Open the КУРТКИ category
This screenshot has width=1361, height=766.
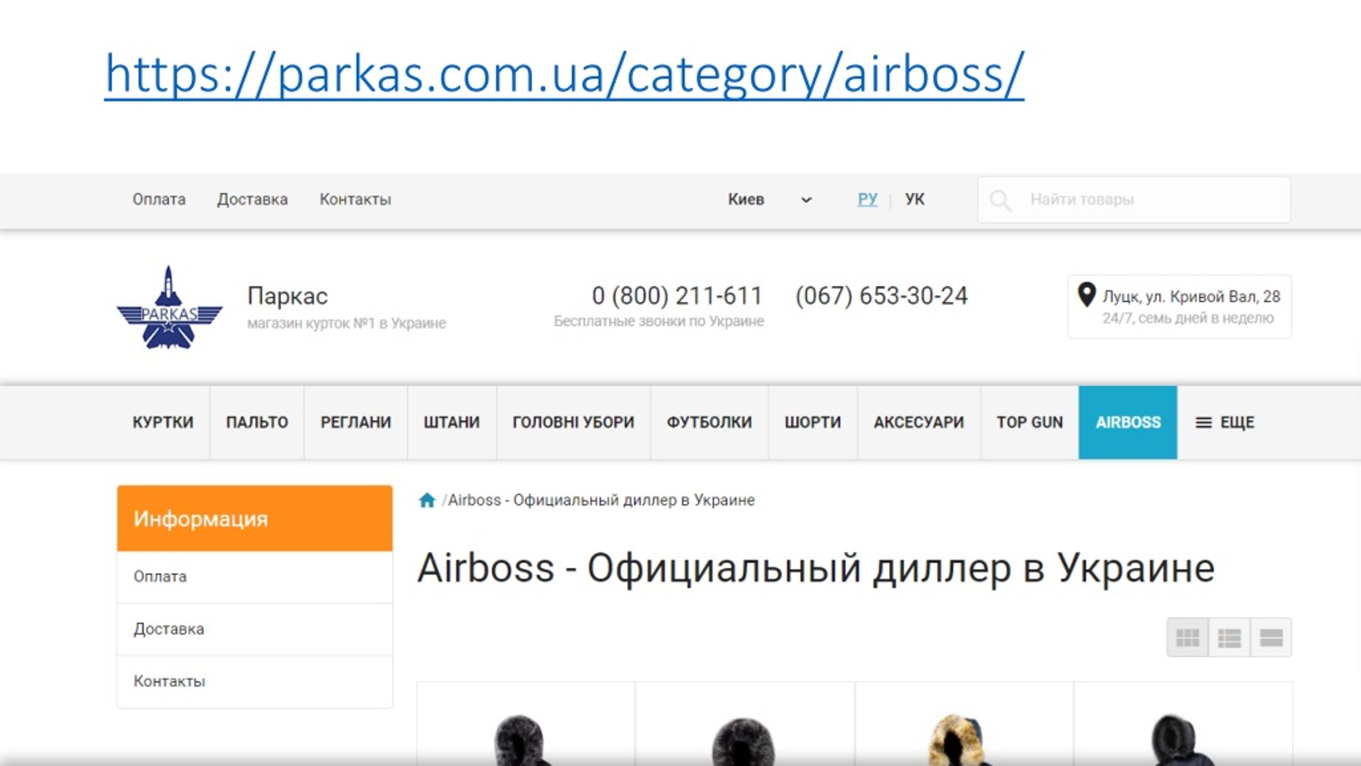(163, 422)
